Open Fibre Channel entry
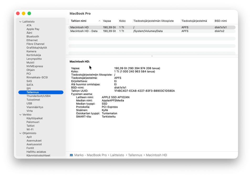Viewport: 252px width, 177px height. coord(35,44)
